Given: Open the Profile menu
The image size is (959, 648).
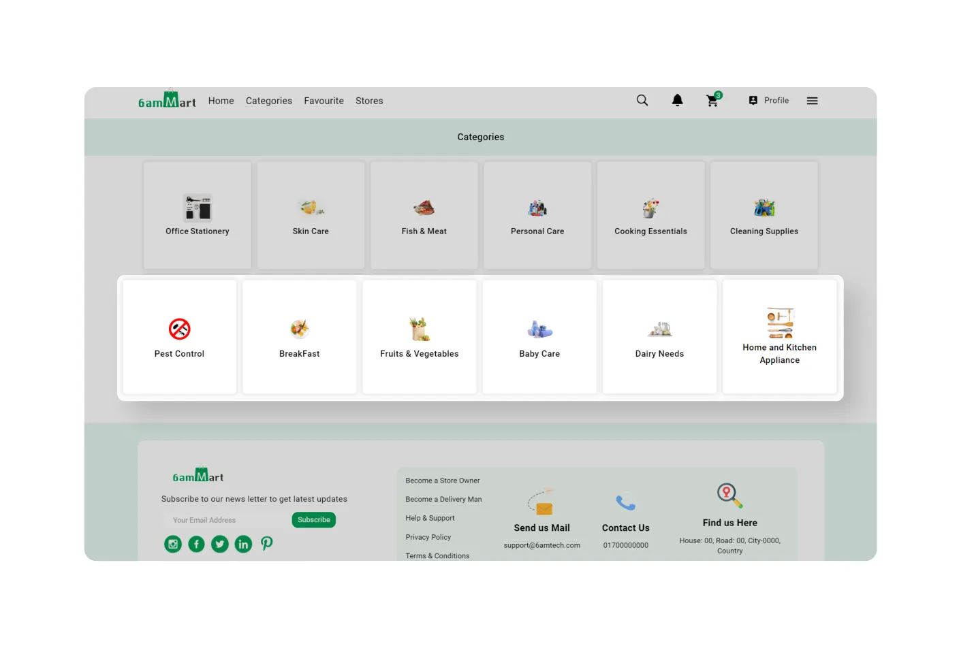Looking at the screenshot, I should click(x=768, y=101).
